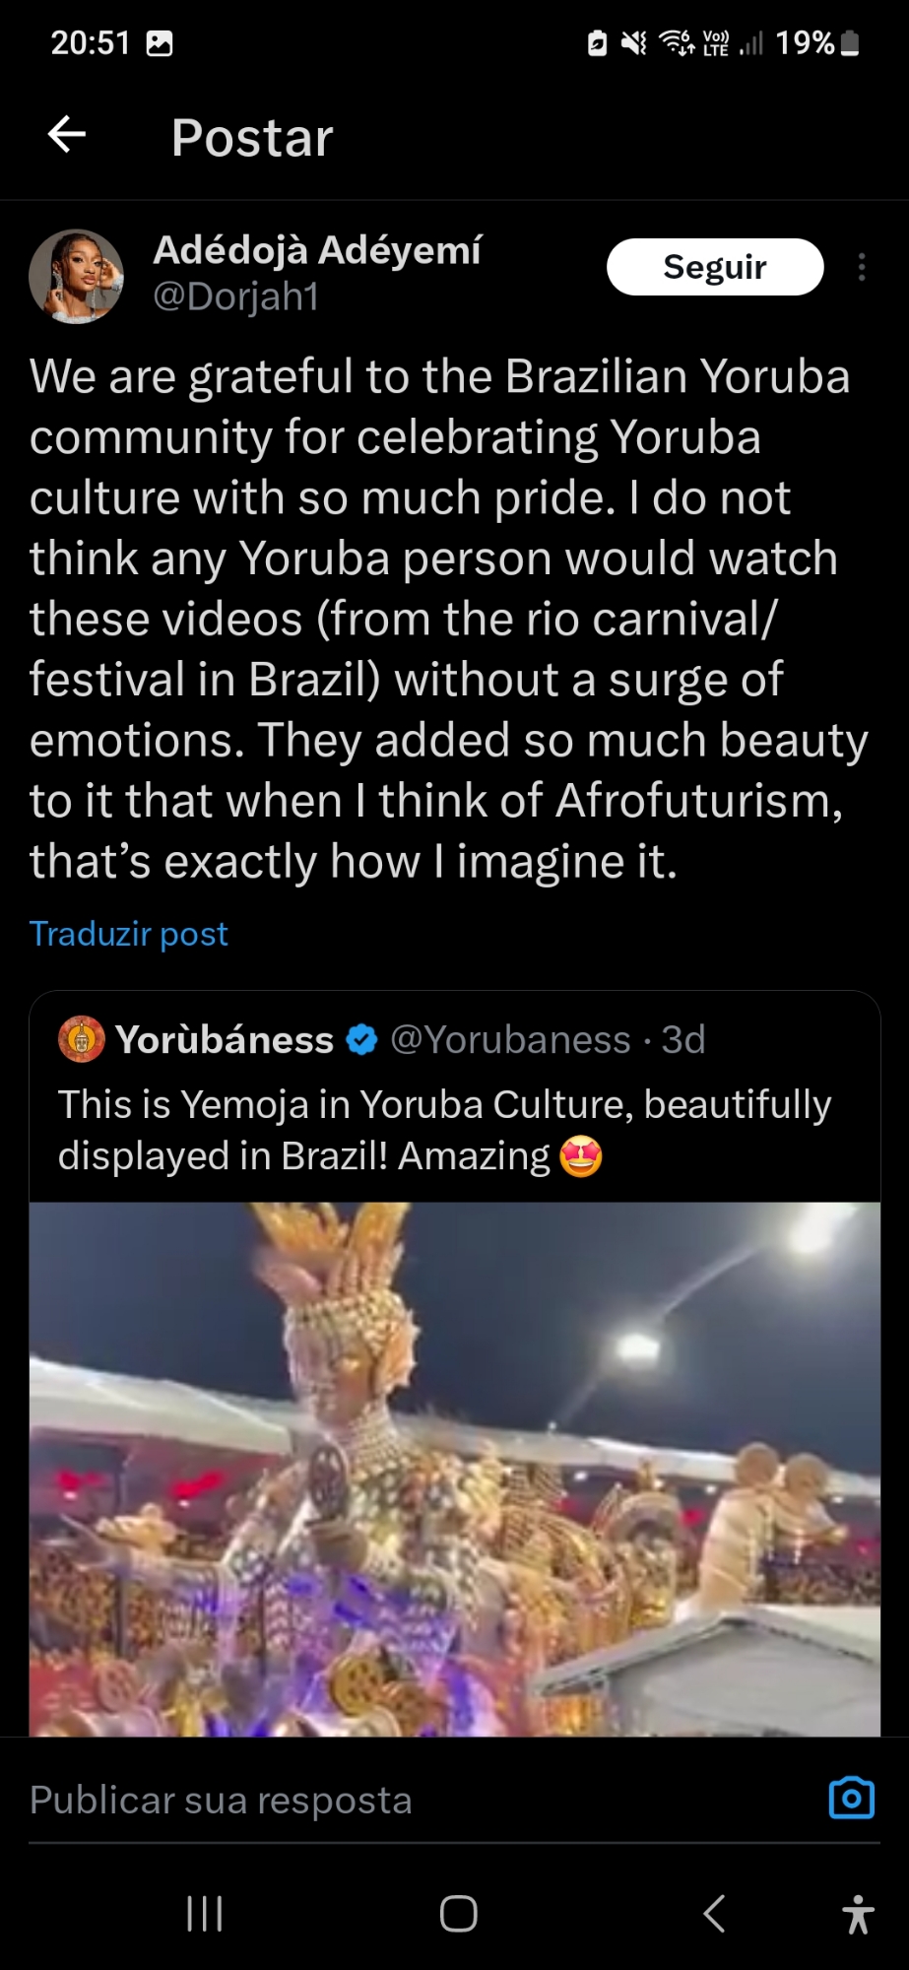
Task: Open the Yorùbáness avatar in quoted post
Action: click(x=82, y=1039)
